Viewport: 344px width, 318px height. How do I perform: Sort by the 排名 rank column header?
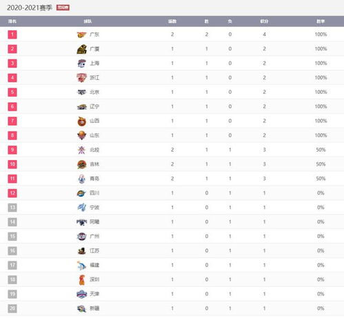(12, 21)
